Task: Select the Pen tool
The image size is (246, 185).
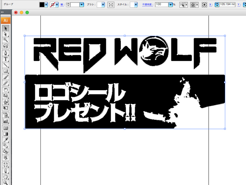Action: [6, 53]
